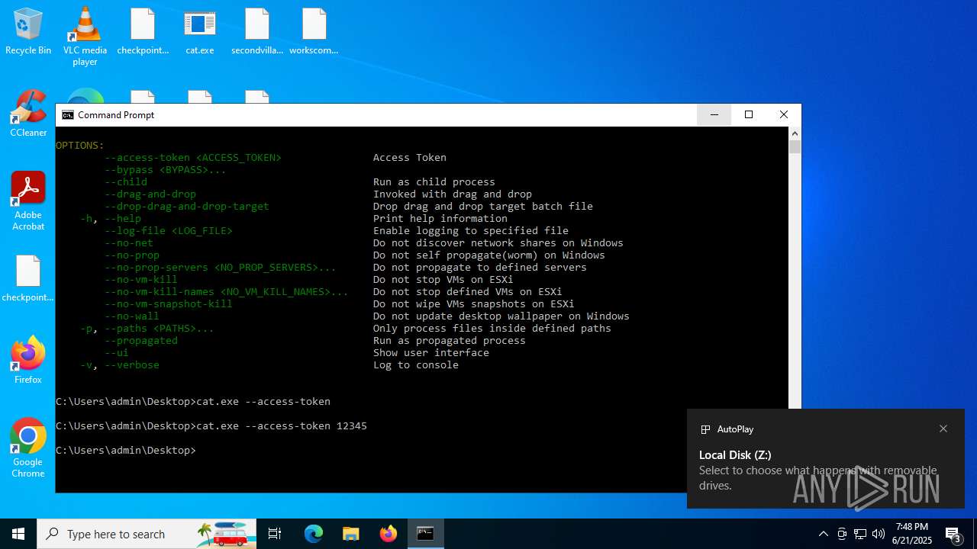This screenshot has width=977, height=549.
Task: Open the clock showing 7:48 PM
Action: (913, 534)
